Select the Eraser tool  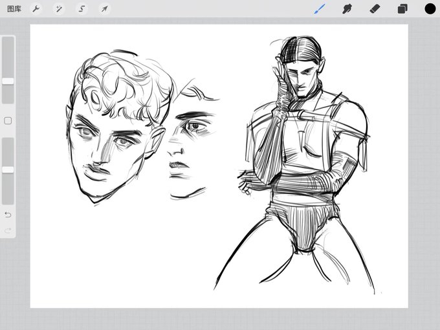point(375,9)
